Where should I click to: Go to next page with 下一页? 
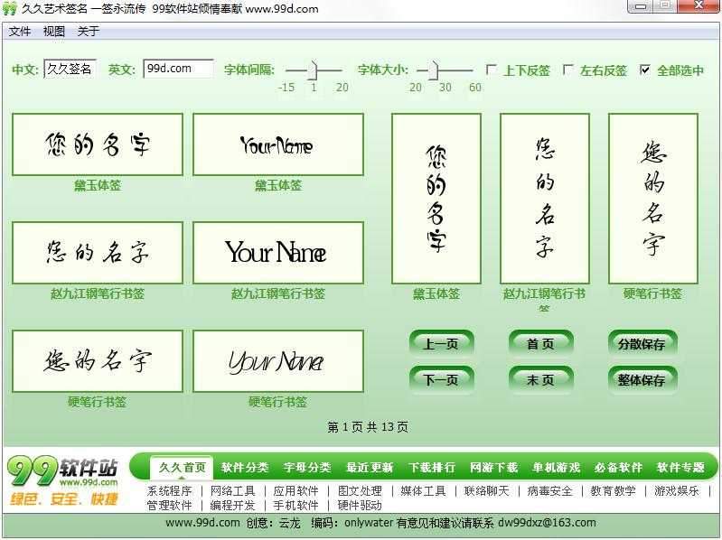[x=441, y=380]
